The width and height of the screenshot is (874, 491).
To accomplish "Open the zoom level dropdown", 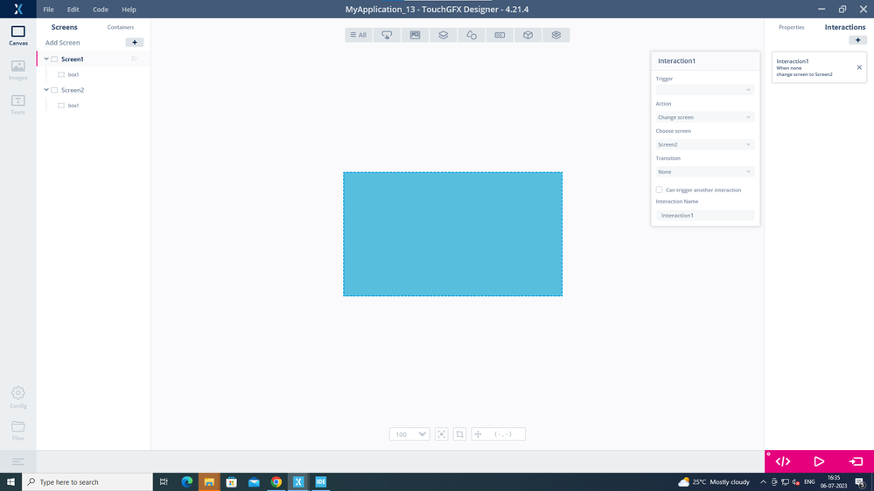I will tap(409, 434).
